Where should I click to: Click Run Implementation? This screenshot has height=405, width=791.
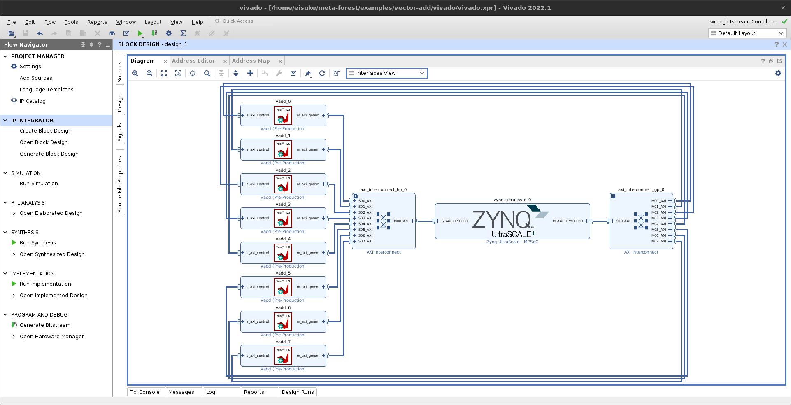[45, 284]
